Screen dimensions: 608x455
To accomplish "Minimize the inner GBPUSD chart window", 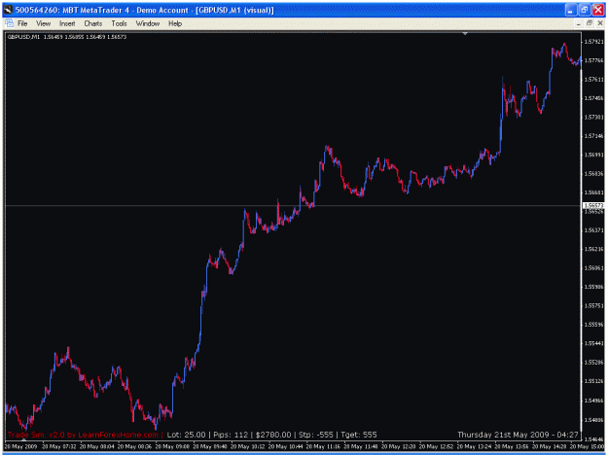I will [579, 23].
